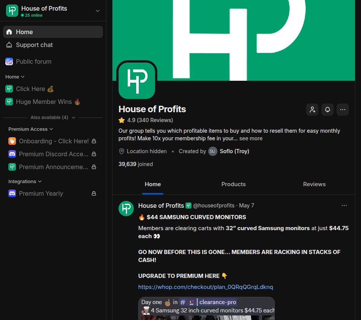This screenshot has height=320, width=361.
Task: Expand description with see more
Action: [x=251, y=138]
